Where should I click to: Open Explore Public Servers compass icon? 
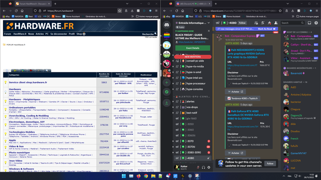click(x=167, y=92)
